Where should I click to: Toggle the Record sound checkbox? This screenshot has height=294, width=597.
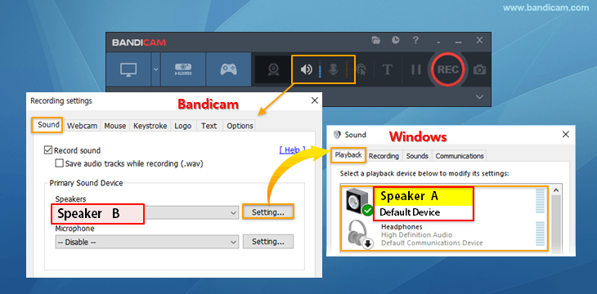[x=48, y=150]
